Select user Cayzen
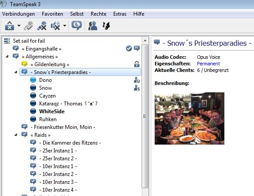254x196 pixels. [x=47, y=96]
